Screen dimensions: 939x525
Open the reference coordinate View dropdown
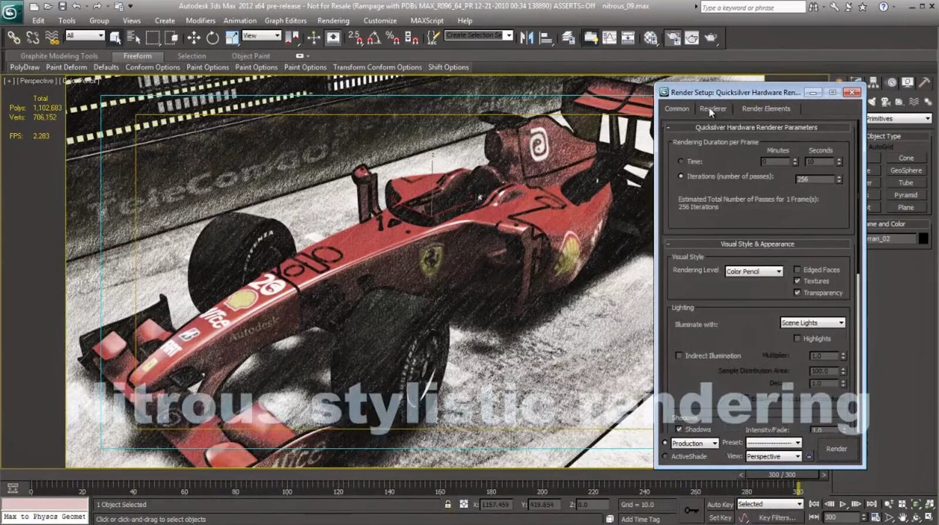click(x=262, y=36)
